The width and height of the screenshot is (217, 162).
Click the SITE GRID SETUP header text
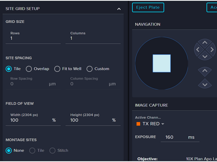click(x=23, y=9)
